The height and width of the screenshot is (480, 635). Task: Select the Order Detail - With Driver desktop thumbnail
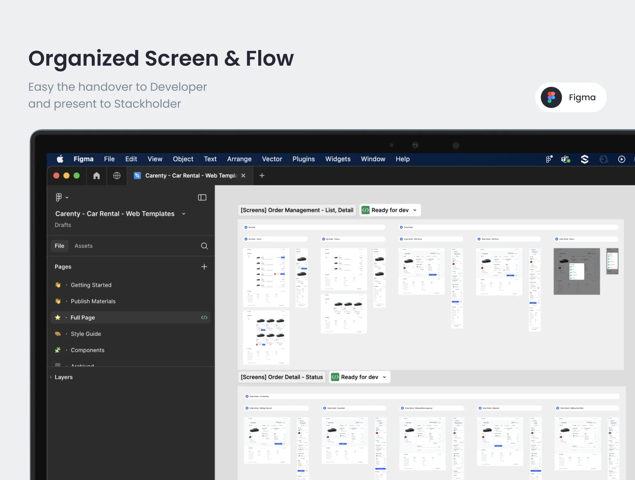pyautogui.click(x=422, y=271)
